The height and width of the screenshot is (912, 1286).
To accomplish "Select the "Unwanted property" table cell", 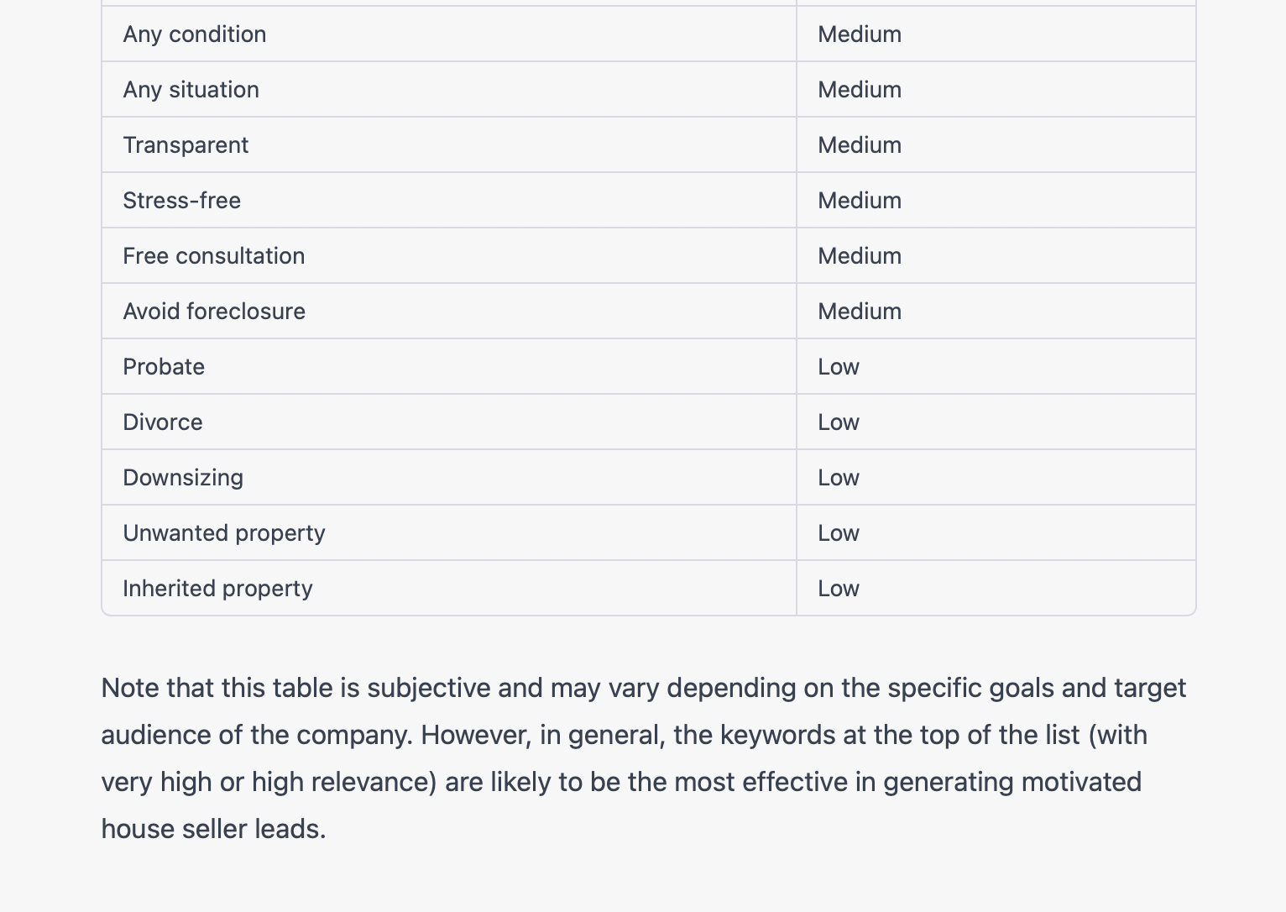I will [224, 533].
